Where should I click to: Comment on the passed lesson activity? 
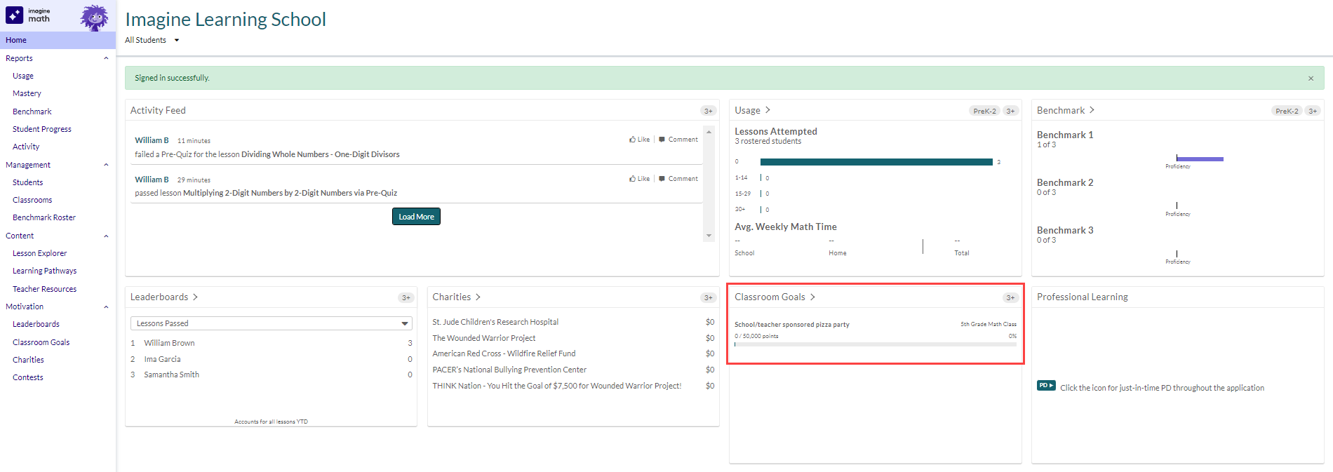pyautogui.click(x=678, y=179)
